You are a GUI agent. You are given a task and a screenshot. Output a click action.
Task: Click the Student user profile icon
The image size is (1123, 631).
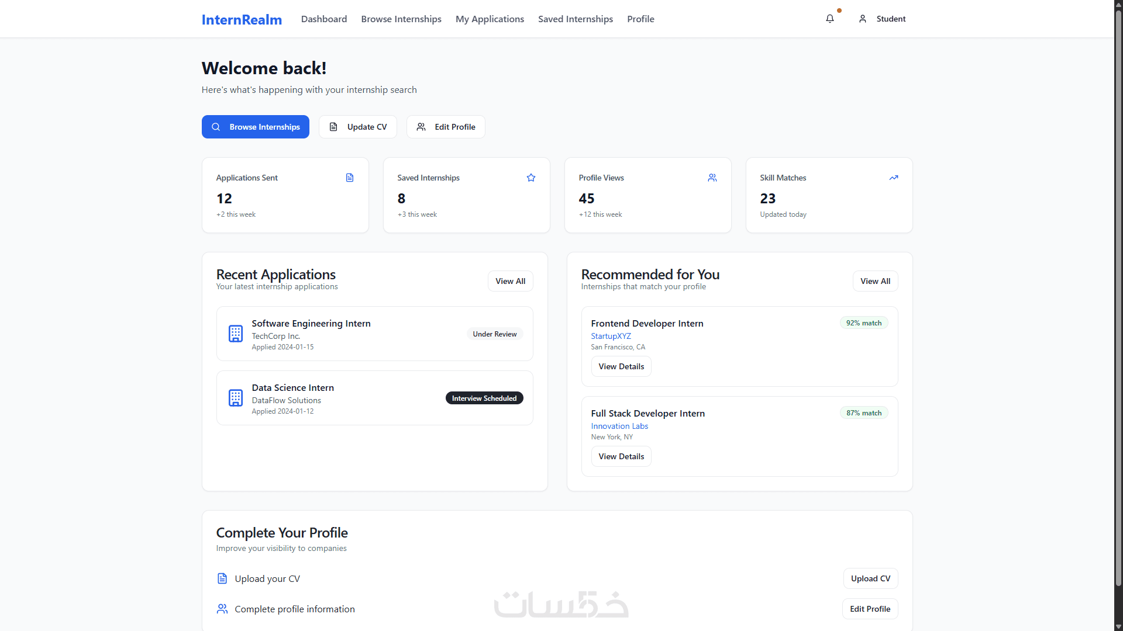(x=862, y=19)
